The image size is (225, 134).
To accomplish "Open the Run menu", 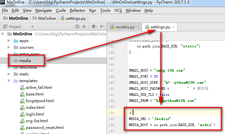I will click(93, 11).
